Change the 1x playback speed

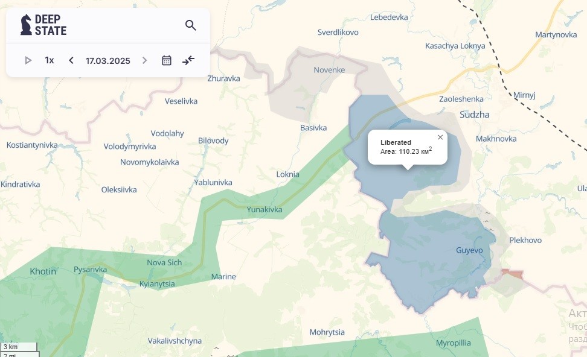pos(50,60)
